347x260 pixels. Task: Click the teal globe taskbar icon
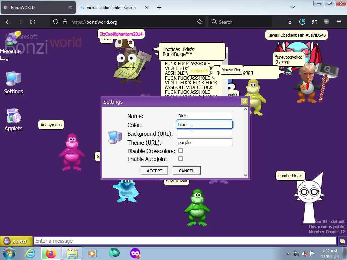tap(114, 253)
